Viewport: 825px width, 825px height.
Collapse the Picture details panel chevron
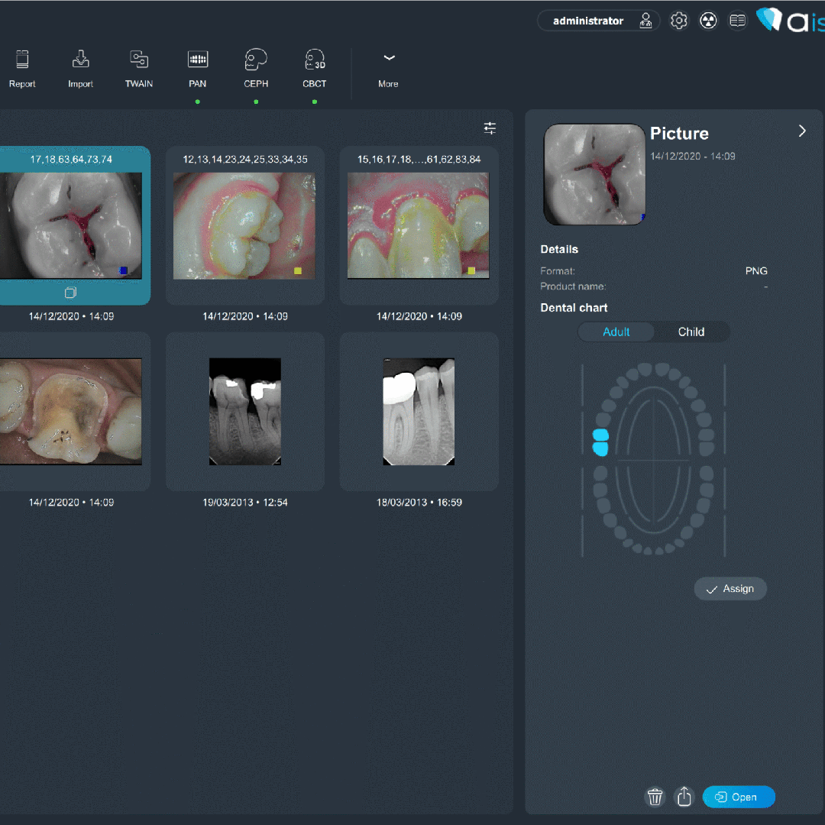pyautogui.click(x=802, y=131)
